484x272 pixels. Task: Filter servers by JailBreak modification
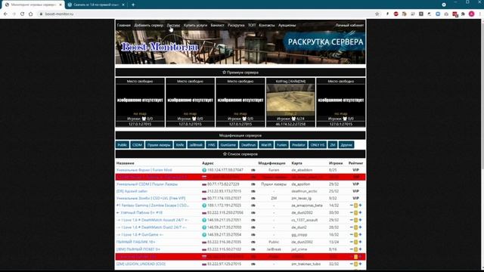[196, 145]
